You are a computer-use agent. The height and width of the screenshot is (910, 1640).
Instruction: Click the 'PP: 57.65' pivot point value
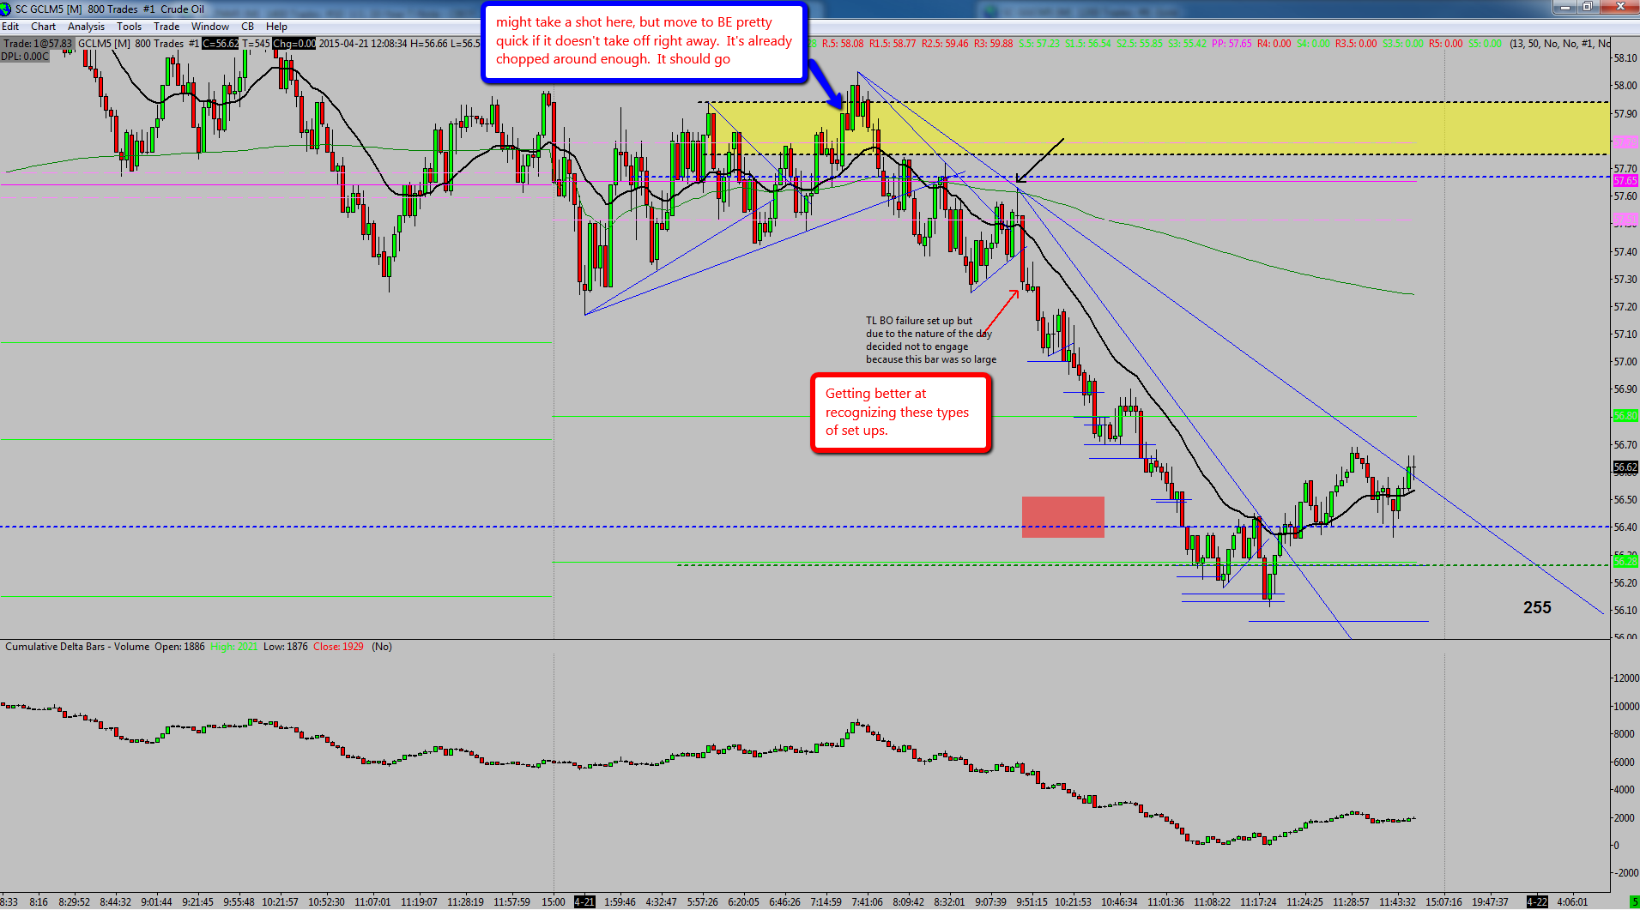coord(1232,44)
